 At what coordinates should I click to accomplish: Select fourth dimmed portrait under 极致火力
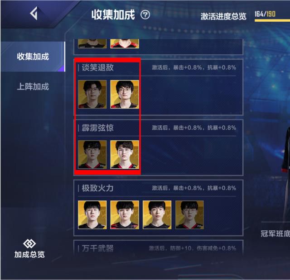click(x=189, y=215)
